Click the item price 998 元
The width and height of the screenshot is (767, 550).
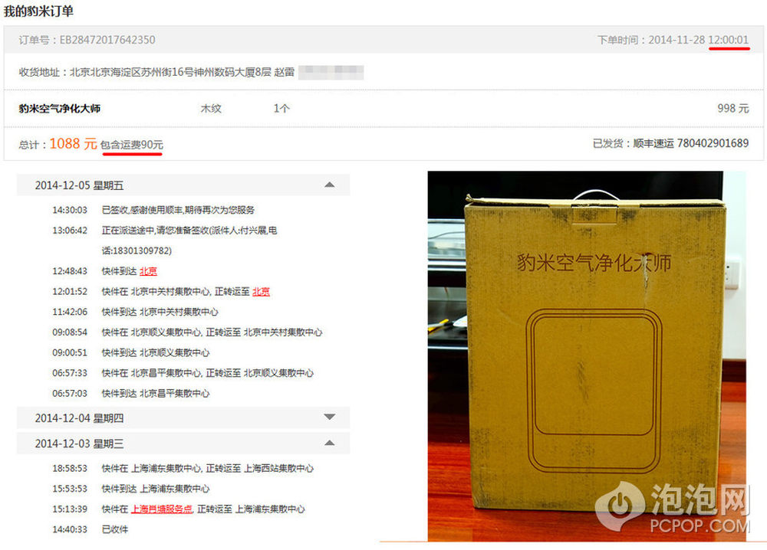pos(732,109)
